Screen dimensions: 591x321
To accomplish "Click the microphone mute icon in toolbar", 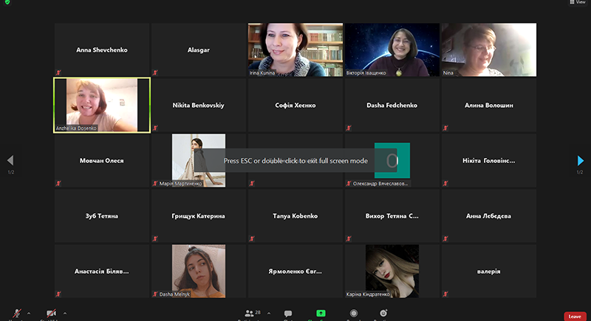I will 16,314.
